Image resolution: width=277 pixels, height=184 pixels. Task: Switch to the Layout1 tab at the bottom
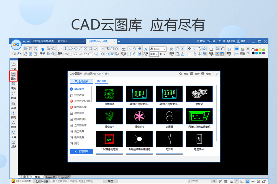coord(51,177)
